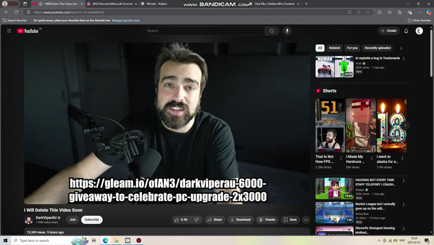The height and width of the screenshot is (245, 434).
Task: Click the Join button
Action: pos(73,220)
